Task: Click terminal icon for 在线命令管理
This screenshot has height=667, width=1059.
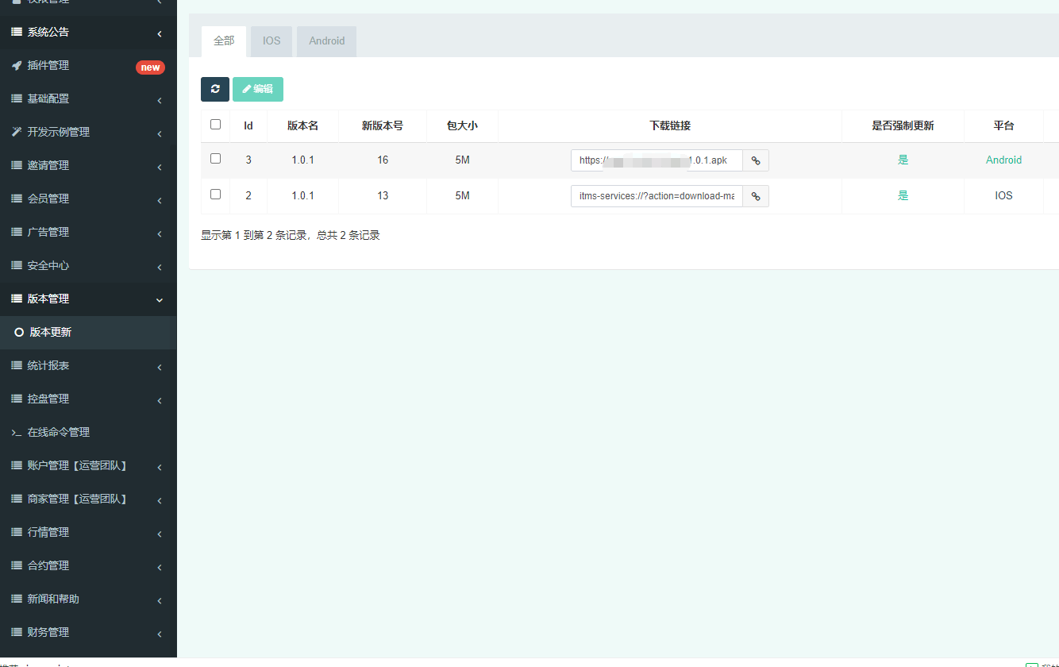Action: tap(16, 433)
